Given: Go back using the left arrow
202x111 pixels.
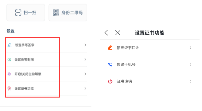Looking at the screenshot, I should [106, 33].
